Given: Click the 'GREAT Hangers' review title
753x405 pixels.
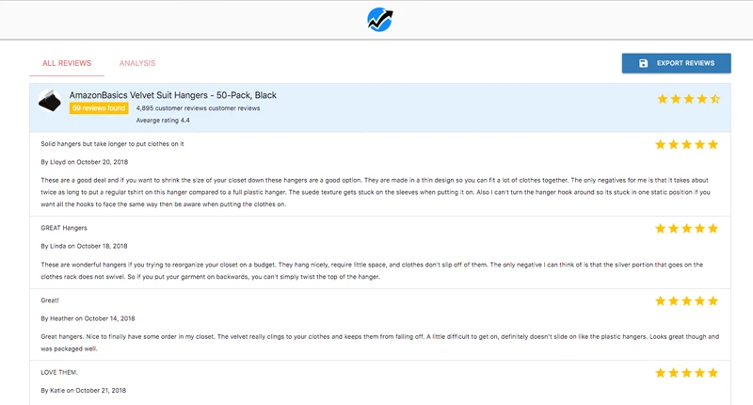Looking at the screenshot, I should [x=64, y=228].
